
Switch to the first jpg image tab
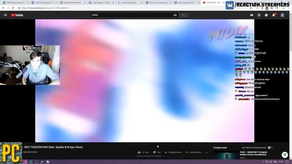point(15,3)
